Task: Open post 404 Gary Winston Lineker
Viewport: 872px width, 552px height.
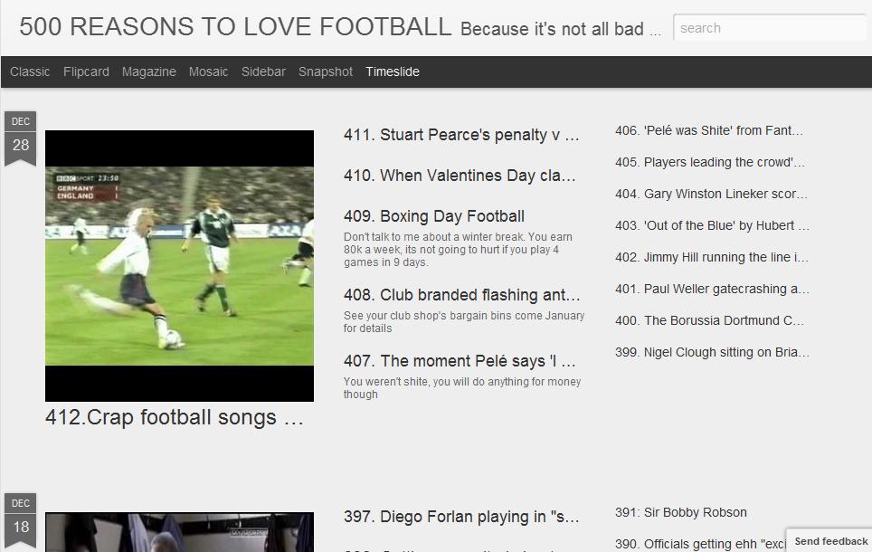Action: click(x=711, y=194)
